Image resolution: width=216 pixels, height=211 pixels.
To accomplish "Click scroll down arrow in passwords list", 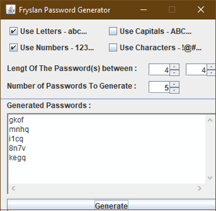I will click(210, 178).
